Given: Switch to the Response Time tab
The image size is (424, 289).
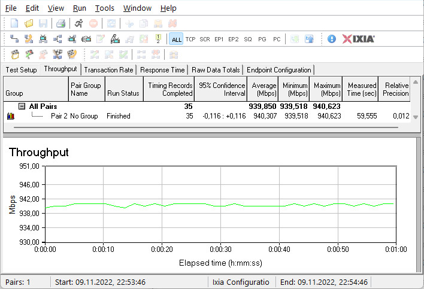Looking at the screenshot, I should (162, 70).
